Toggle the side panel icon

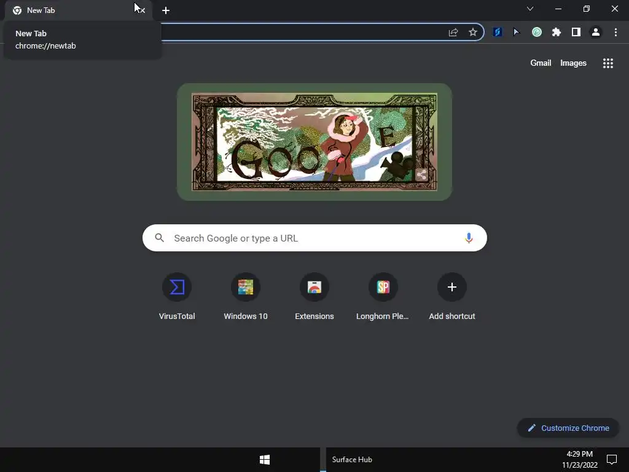coord(576,32)
